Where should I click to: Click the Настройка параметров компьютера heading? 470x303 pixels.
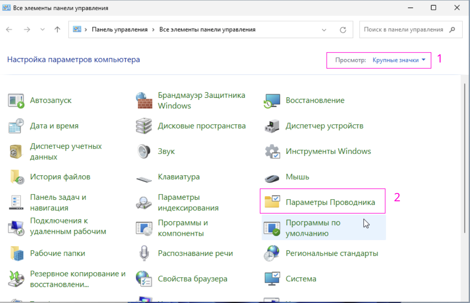74,60
